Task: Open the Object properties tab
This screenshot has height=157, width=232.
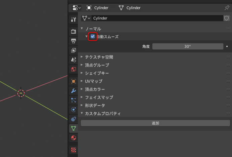Action: point(74,81)
